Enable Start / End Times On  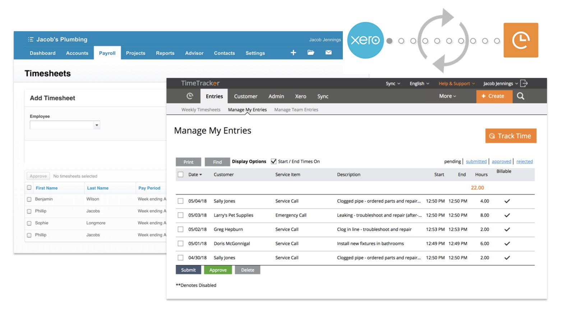(x=273, y=161)
